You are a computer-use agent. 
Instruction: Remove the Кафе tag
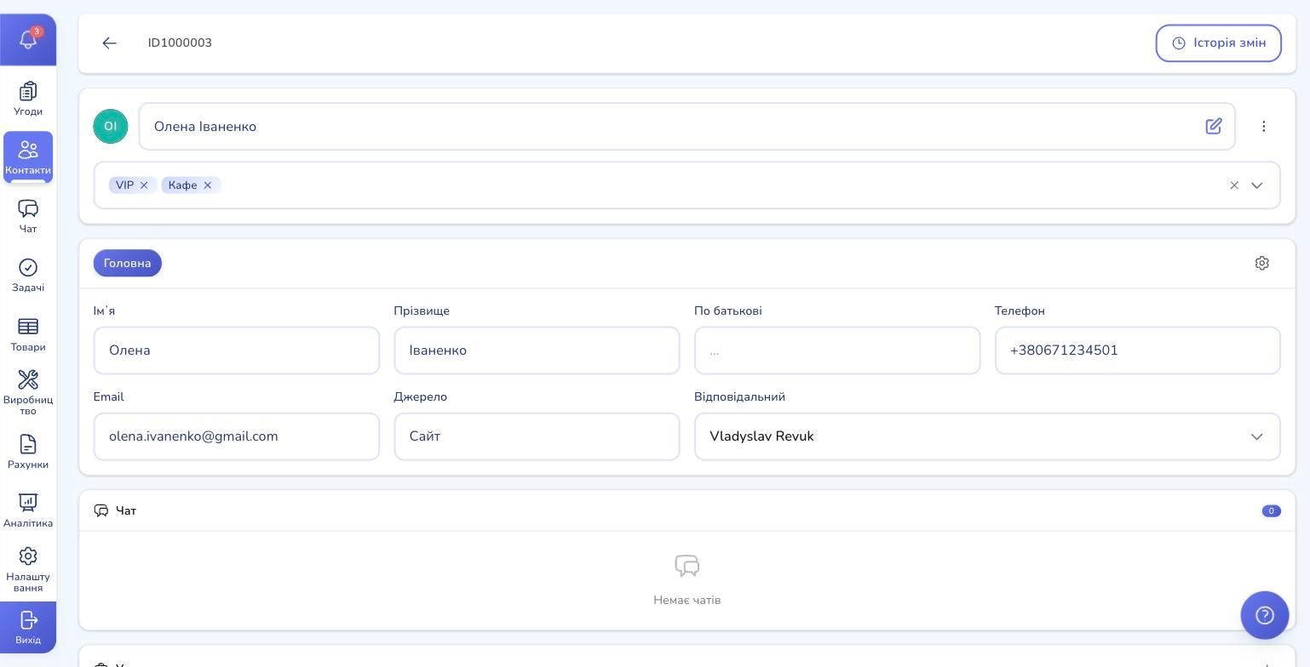[207, 185]
